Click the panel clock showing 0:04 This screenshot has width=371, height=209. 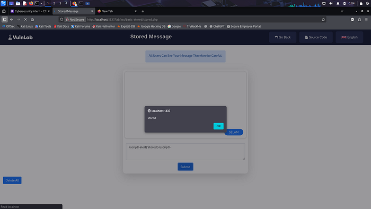click(351, 3)
